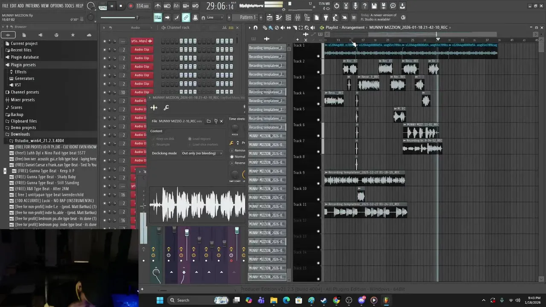Viewport: 546px width, 307px height.
Task: Collapse the Downloads browser folder
Action: click(20, 134)
